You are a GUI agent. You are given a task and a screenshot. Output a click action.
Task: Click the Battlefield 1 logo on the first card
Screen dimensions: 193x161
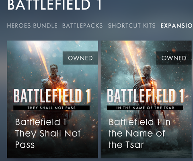point(52,96)
